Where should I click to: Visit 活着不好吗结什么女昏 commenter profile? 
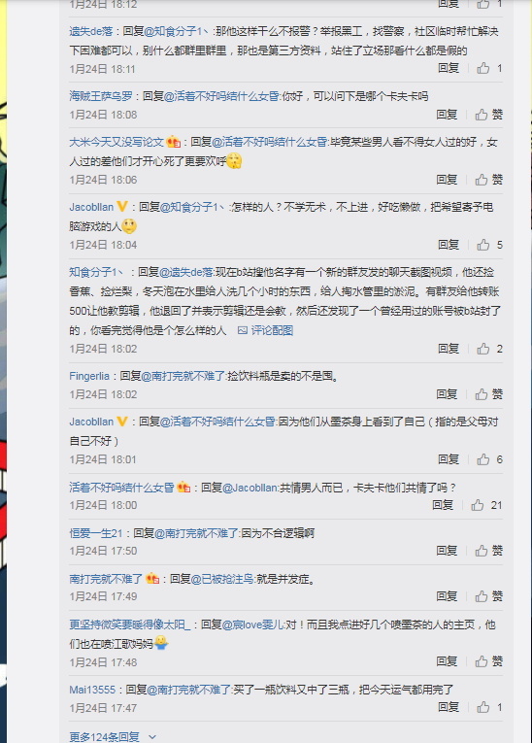coord(121,488)
